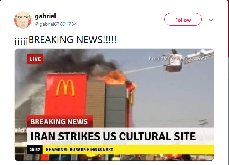Click the 20:37 time box
Screen dimensions: 229x165
(x=35, y=150)
